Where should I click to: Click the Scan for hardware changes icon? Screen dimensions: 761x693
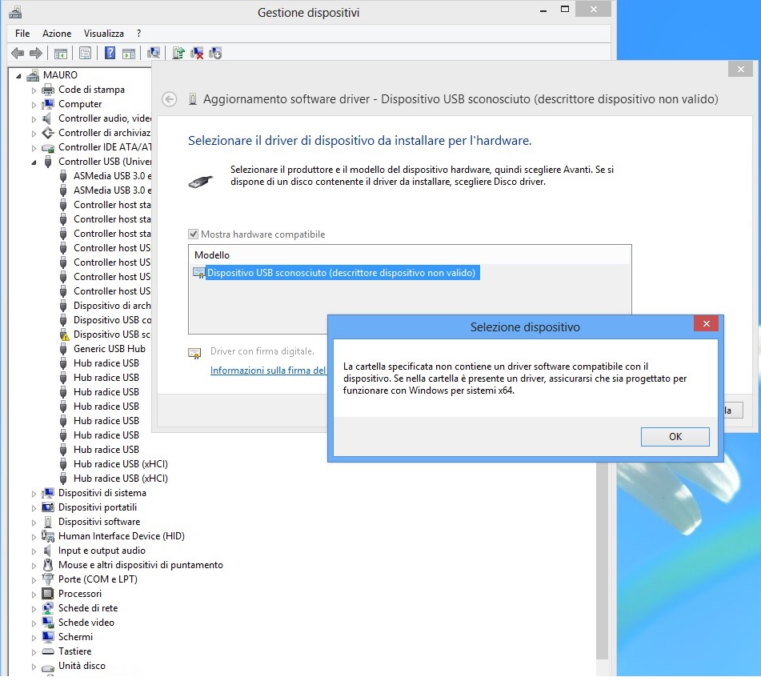pyautogui.click(x=153, y=53)
